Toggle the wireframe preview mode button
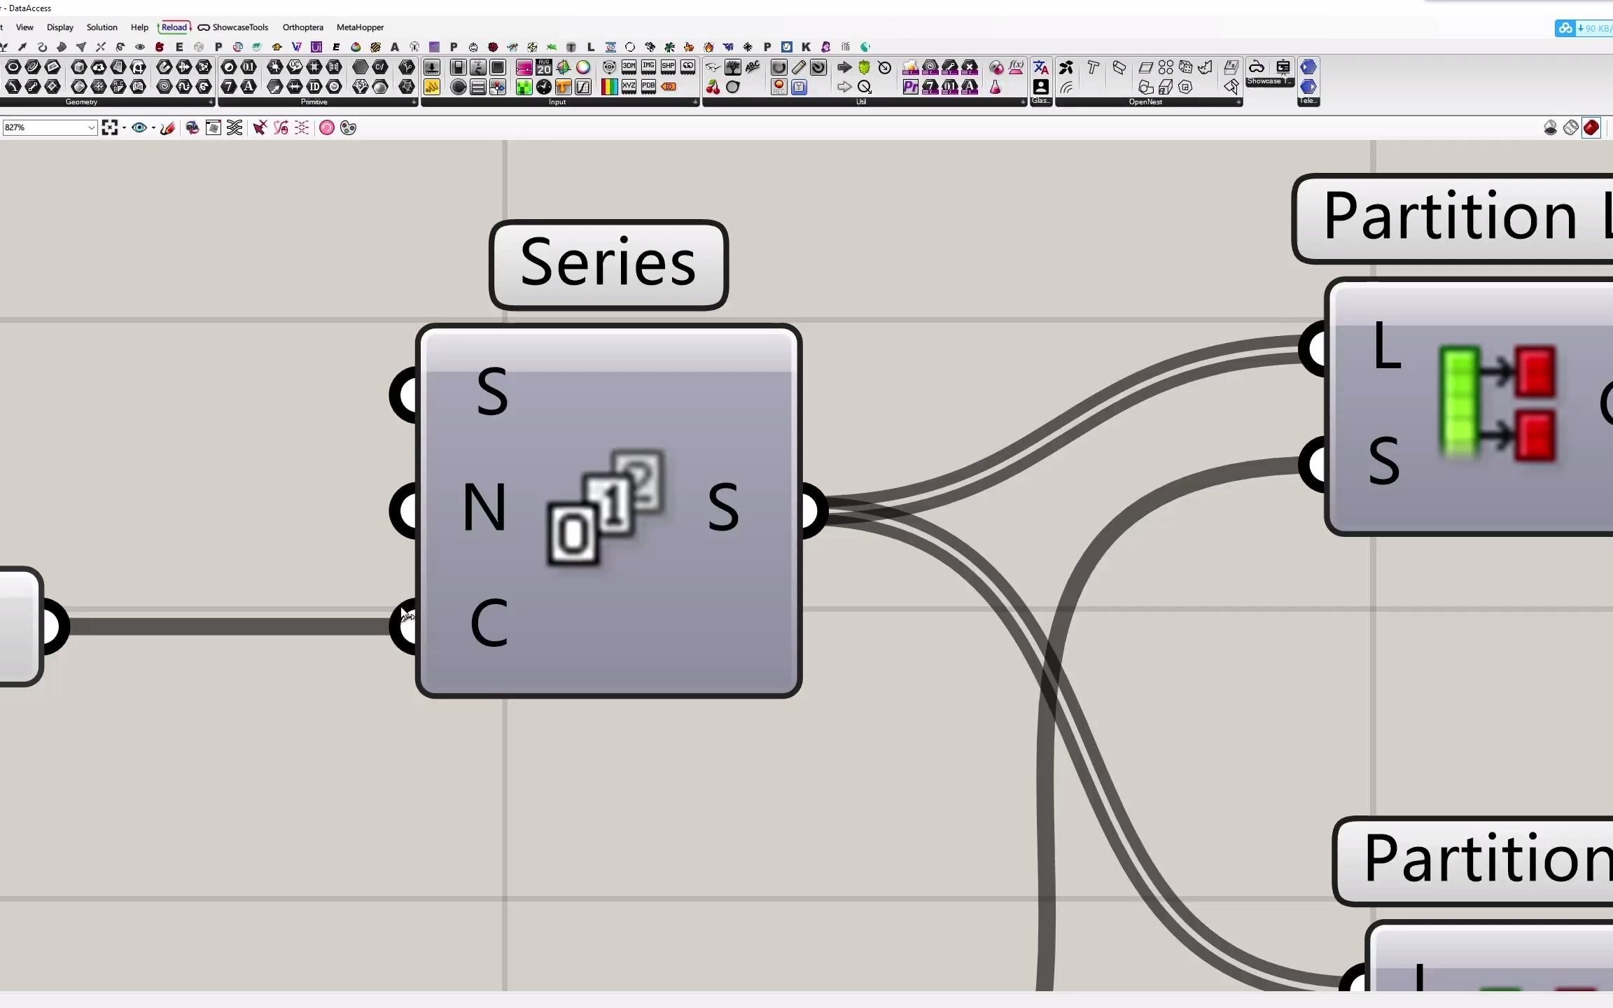Screen dimensions: 1613x1008 [1571, 127]
